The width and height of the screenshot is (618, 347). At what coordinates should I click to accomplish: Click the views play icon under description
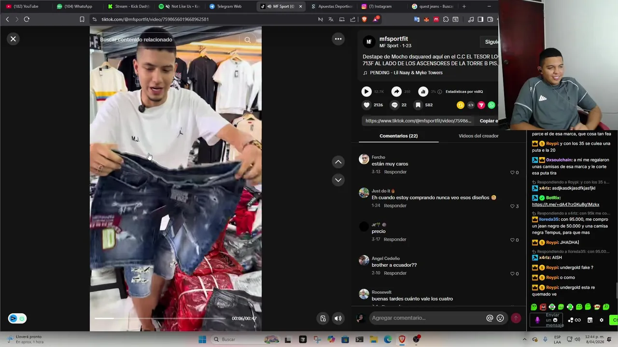pyautogui.click(x=366, y=92)
